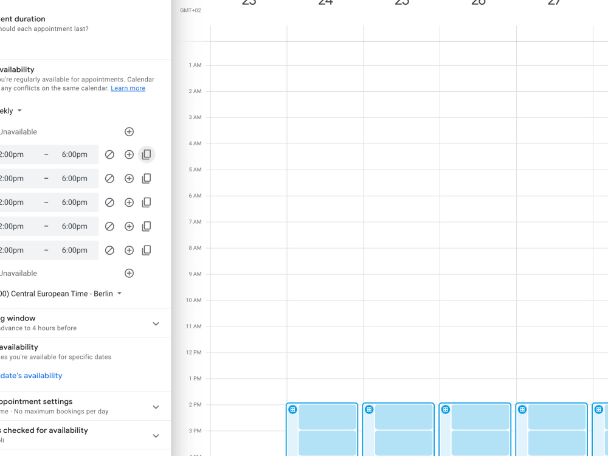The image size is (608, 456).
Task: Click the 2 PM time label
Action: pos(195,405)
